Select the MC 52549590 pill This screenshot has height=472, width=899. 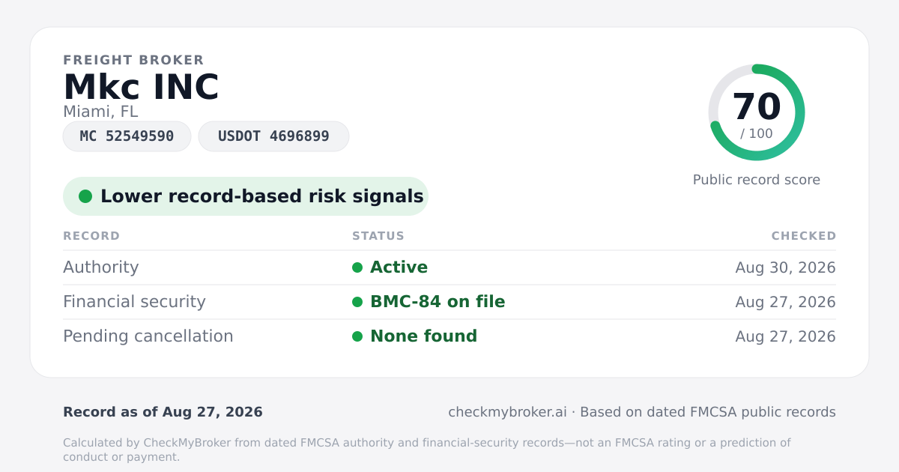coord(127,136)
